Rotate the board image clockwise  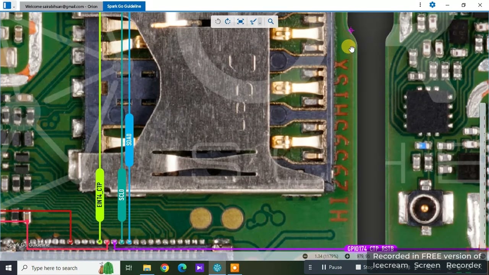[228, 21]
